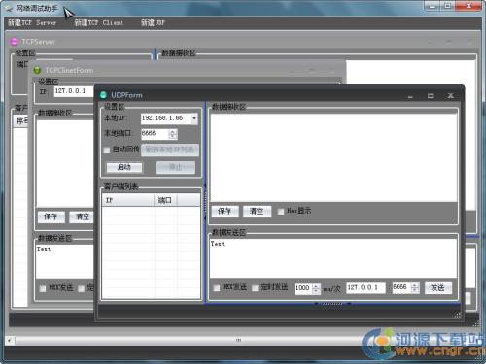Close the UDPForm window
This screenshot has height=364, width=486.
pyautogui.click(x=450, y=95)
